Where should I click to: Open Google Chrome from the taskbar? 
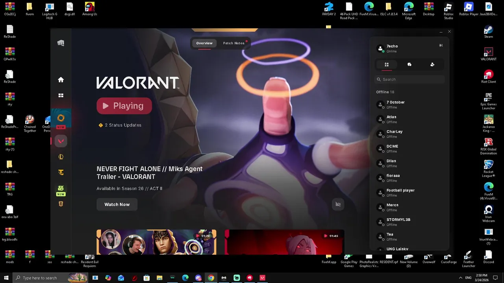point(211,278)
